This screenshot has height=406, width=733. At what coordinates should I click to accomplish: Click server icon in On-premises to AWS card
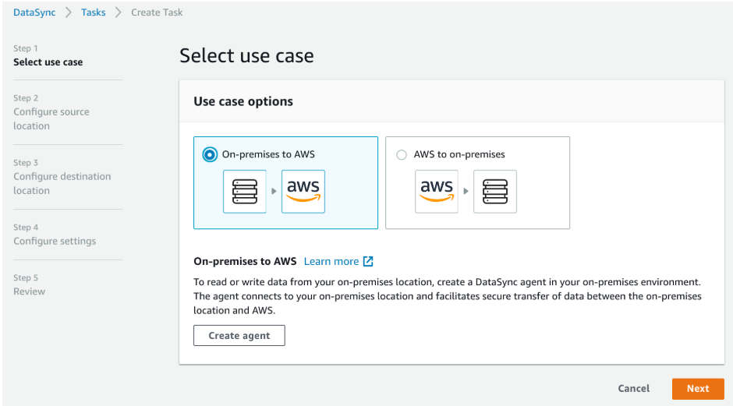click(x=245, y=192)
